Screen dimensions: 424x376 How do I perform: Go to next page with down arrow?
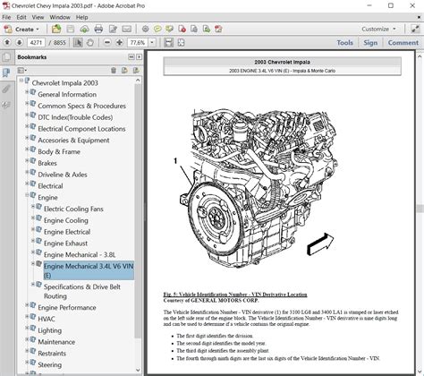coord(20,42)
